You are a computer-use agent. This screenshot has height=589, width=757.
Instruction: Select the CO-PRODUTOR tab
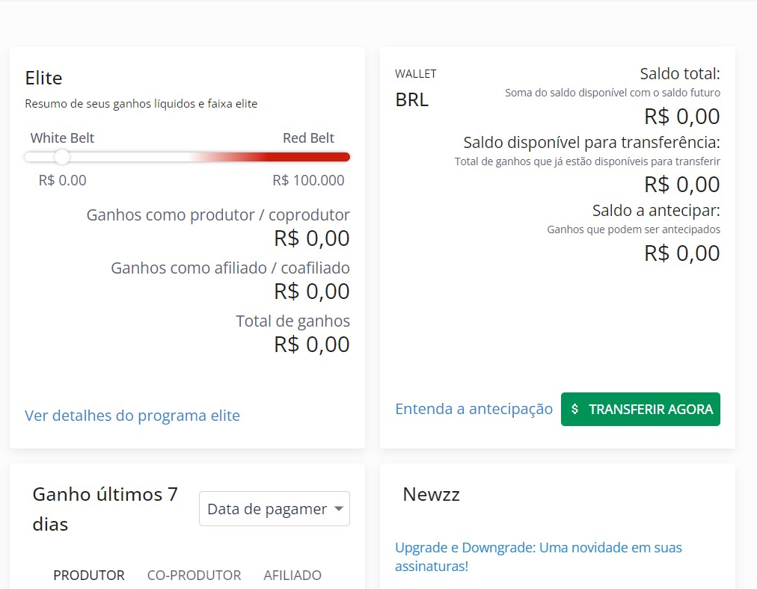click(x=194, y=576)
